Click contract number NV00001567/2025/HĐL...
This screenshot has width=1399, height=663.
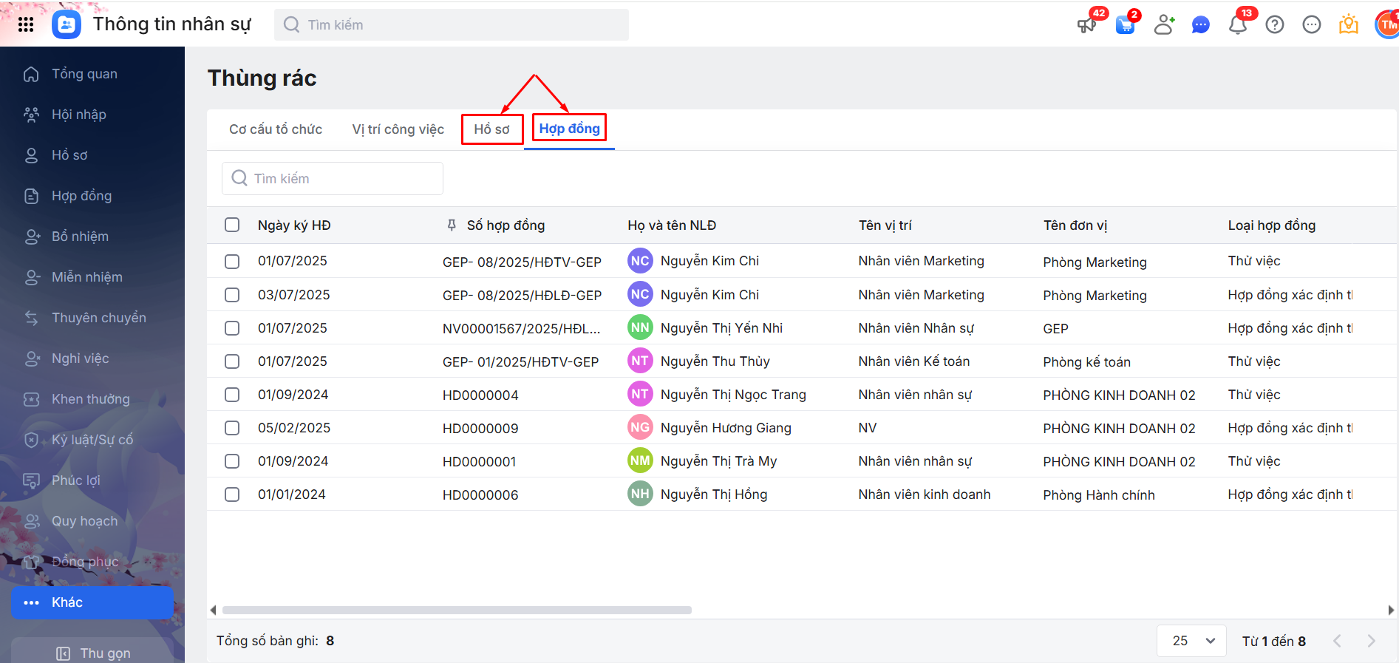(521, 329)
